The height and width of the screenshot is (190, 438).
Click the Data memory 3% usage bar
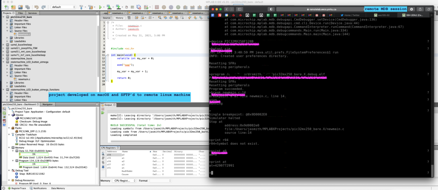33,154
